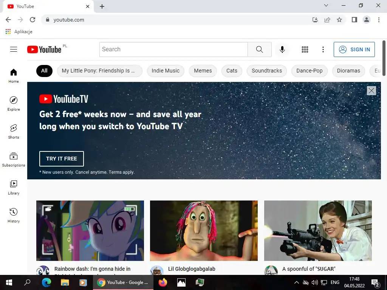Open History in sidebar

point(14,215)
